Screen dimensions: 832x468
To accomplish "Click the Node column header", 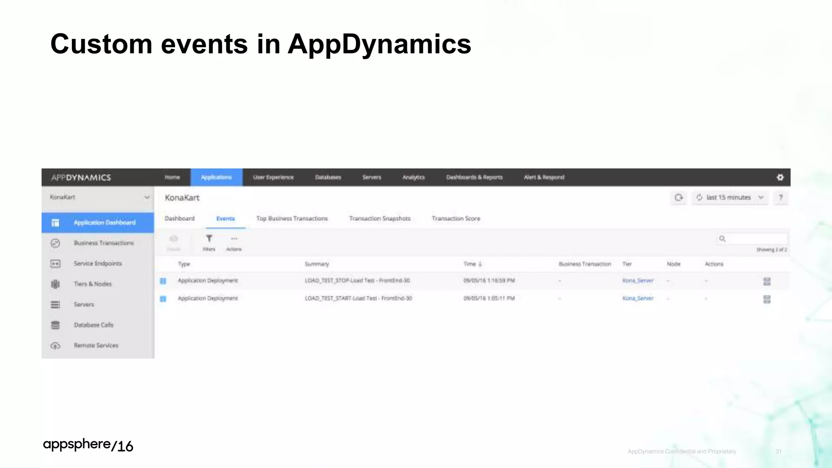I will [x=674, y=264].
